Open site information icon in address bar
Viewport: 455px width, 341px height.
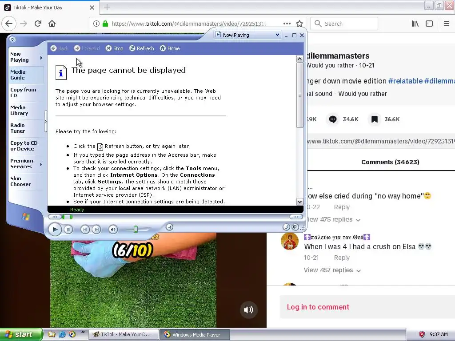pos(96,24)
